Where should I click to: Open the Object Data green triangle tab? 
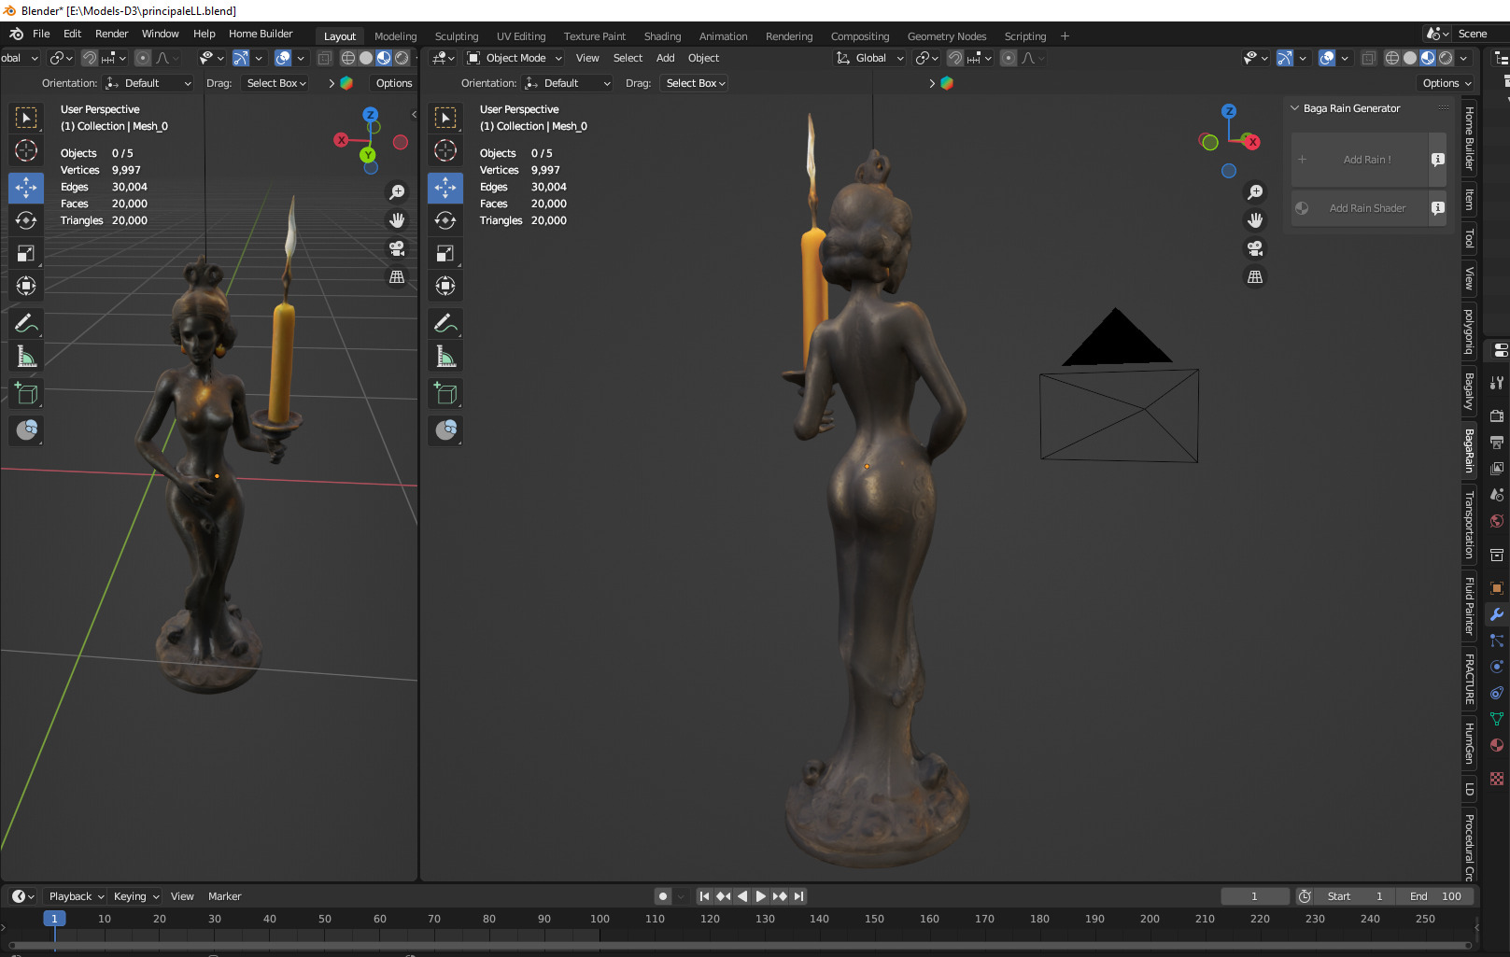pyautogui.click(x=1497, y=719)
